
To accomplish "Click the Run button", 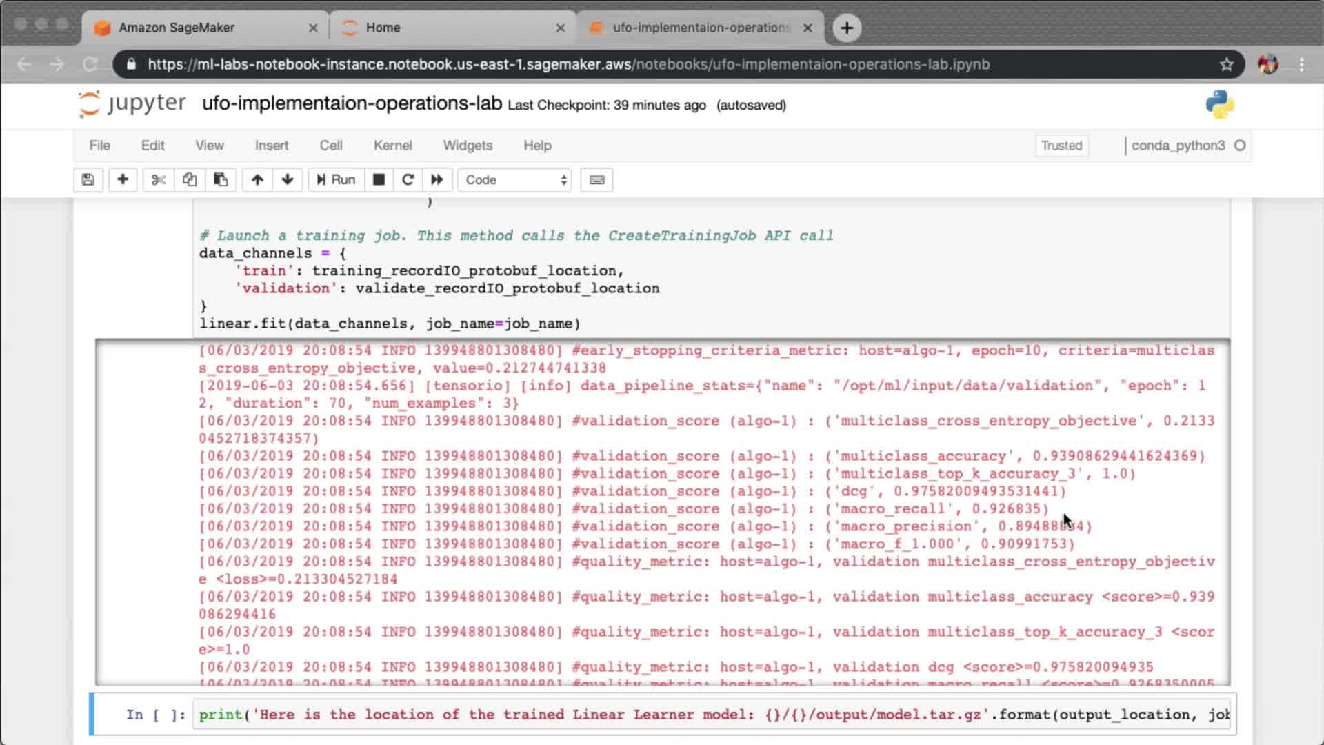I will pos(336,180).
